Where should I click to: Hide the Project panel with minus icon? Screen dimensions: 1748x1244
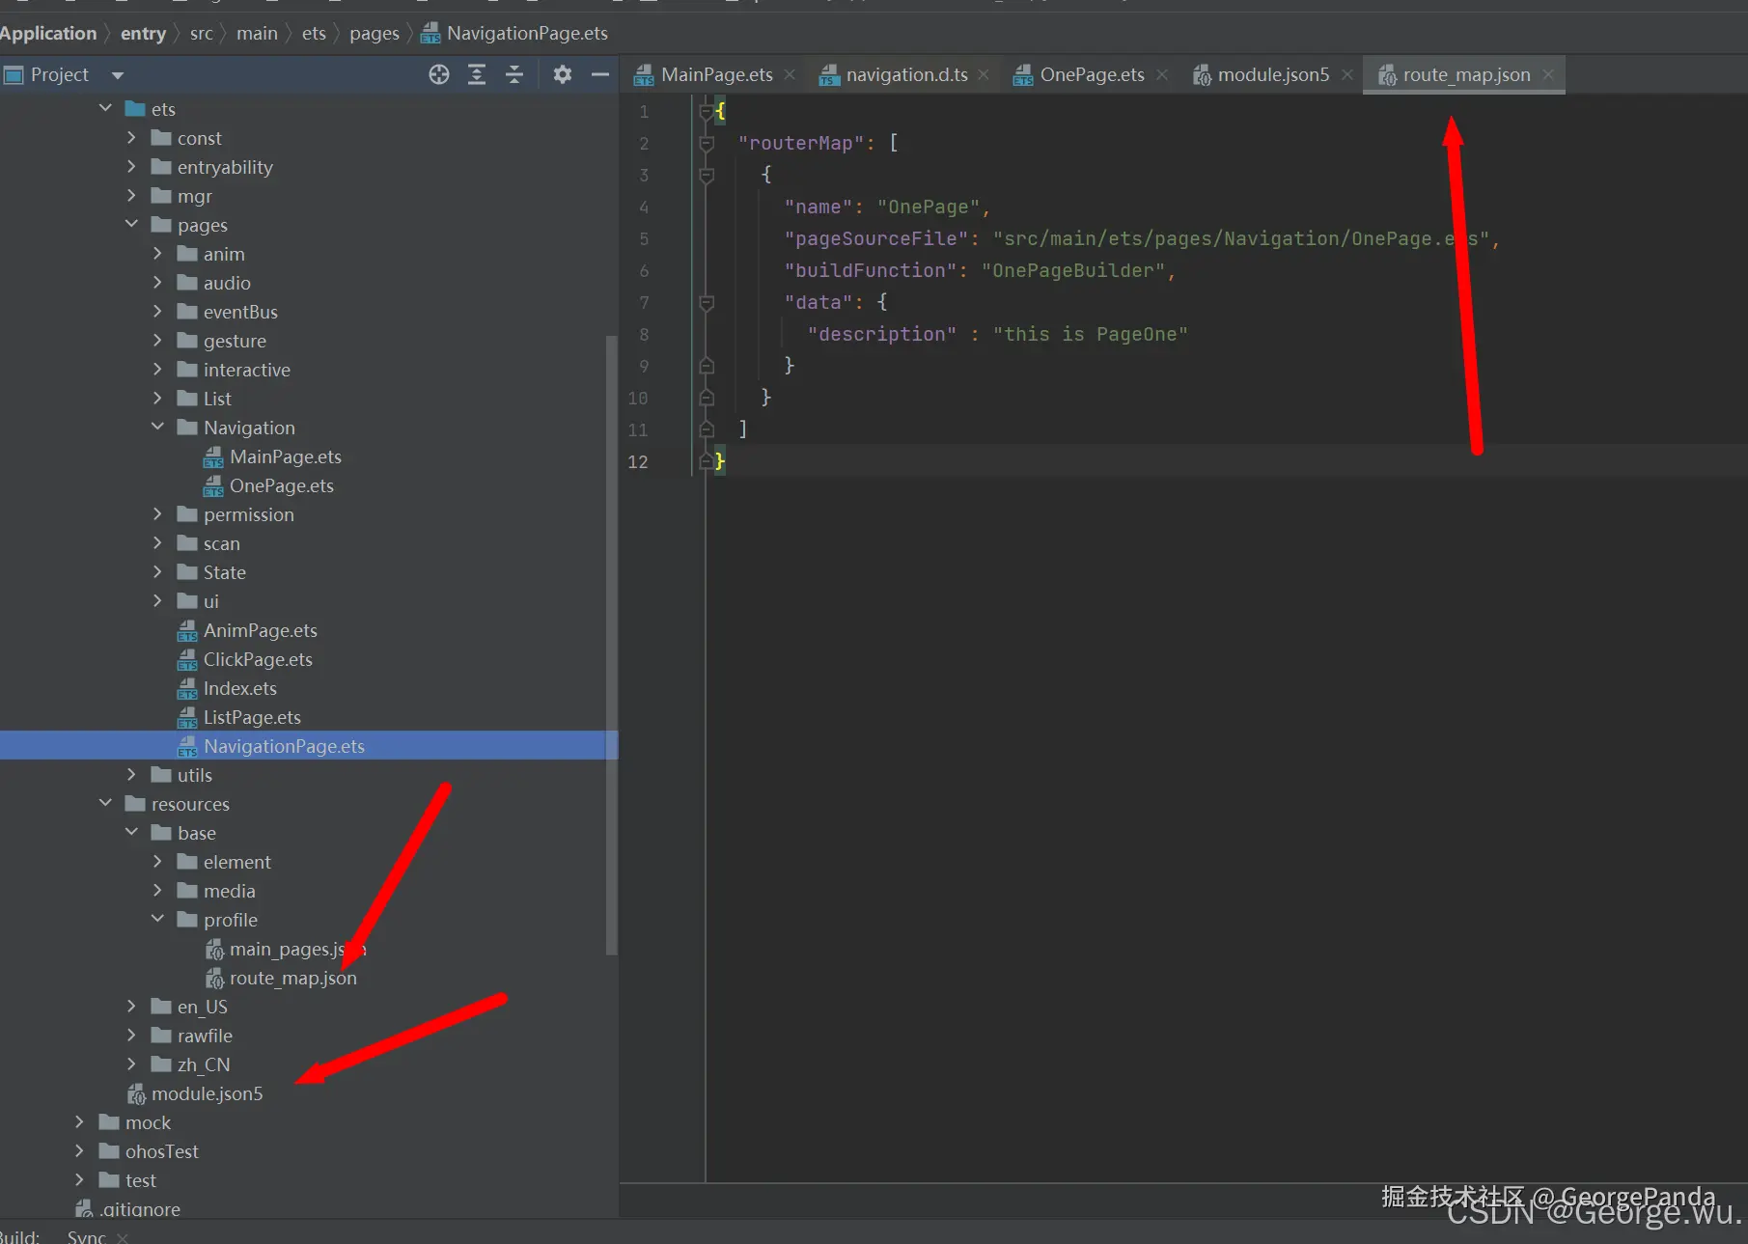[x=599, y=74]
